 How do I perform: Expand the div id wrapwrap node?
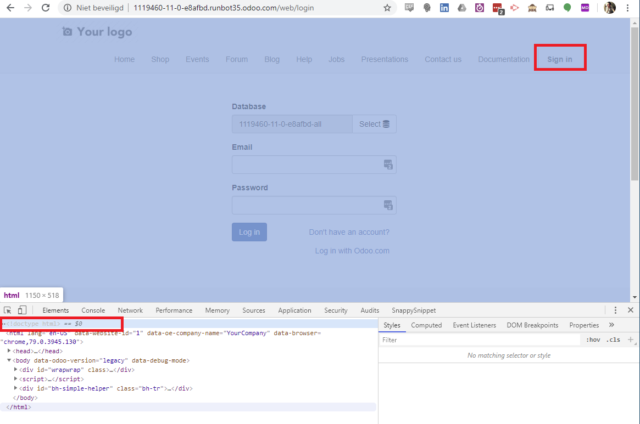[15, 369]
